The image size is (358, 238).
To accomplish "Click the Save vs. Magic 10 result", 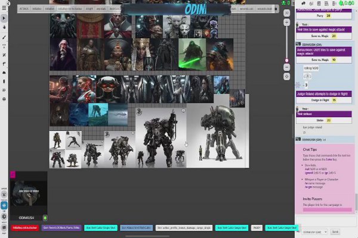I will tap(324, 60).
